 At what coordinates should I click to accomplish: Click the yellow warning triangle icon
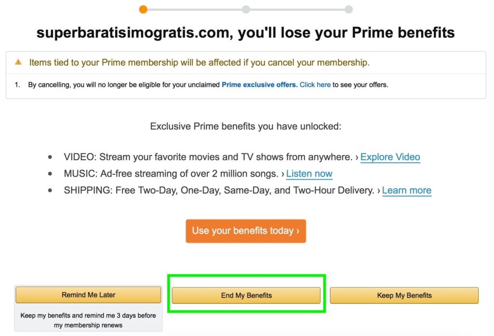tap(19, 62)
